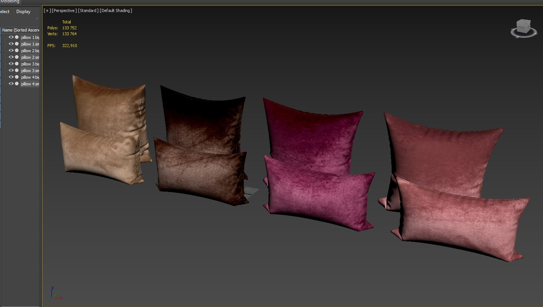This screenshot has width=543, height=307.
Task: Select pillow 2 big in the object list
Action: [30, 51]
